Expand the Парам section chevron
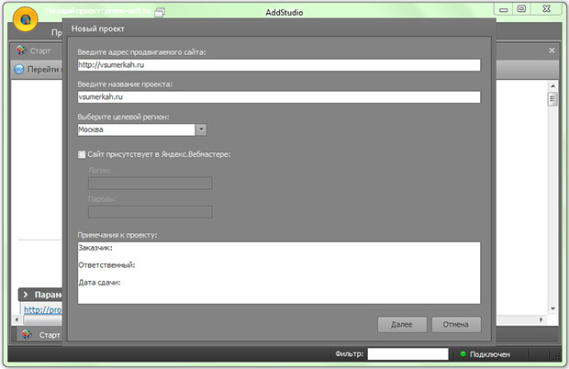This screenshot has height=369, width=569. click(x=26, y=295)
